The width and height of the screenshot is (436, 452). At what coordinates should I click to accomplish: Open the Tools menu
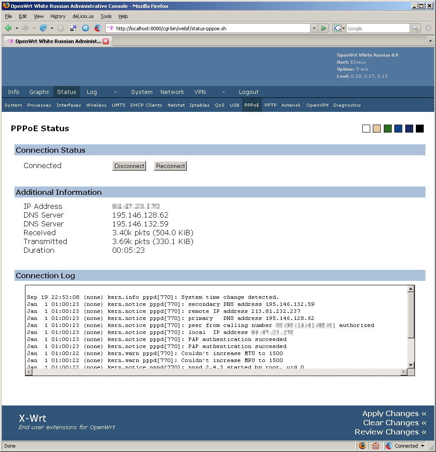[x=106, y=16]
